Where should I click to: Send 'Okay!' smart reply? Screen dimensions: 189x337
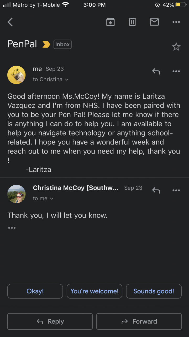35,291
